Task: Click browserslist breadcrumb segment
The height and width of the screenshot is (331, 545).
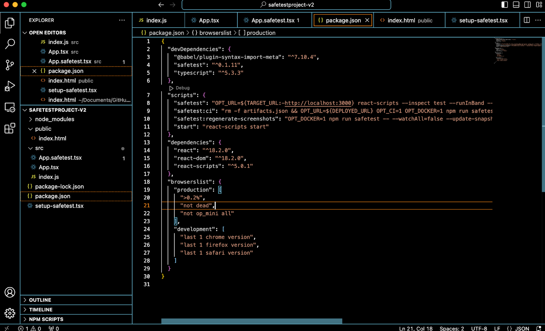Action: point(212,33)
